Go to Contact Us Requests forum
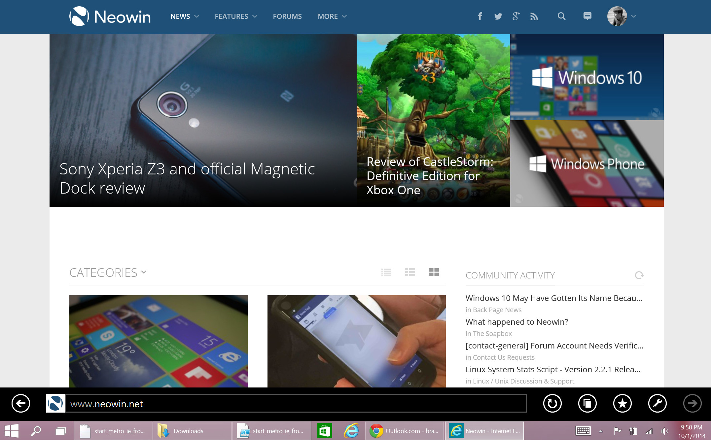This screenshot has width=711, height=440. [503, 357]
